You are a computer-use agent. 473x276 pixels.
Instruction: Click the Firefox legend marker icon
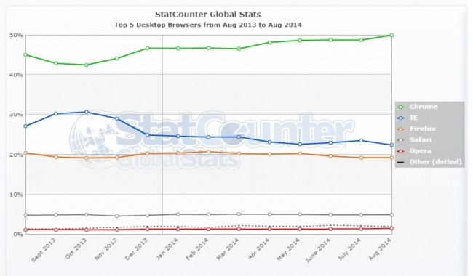(401, 129)
